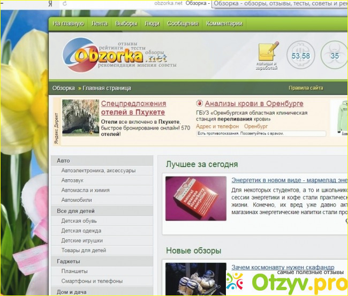Screen dimensions: 348x296
Task: Select 'Смартфоны и телефоны' category
Action: point(92,281)
